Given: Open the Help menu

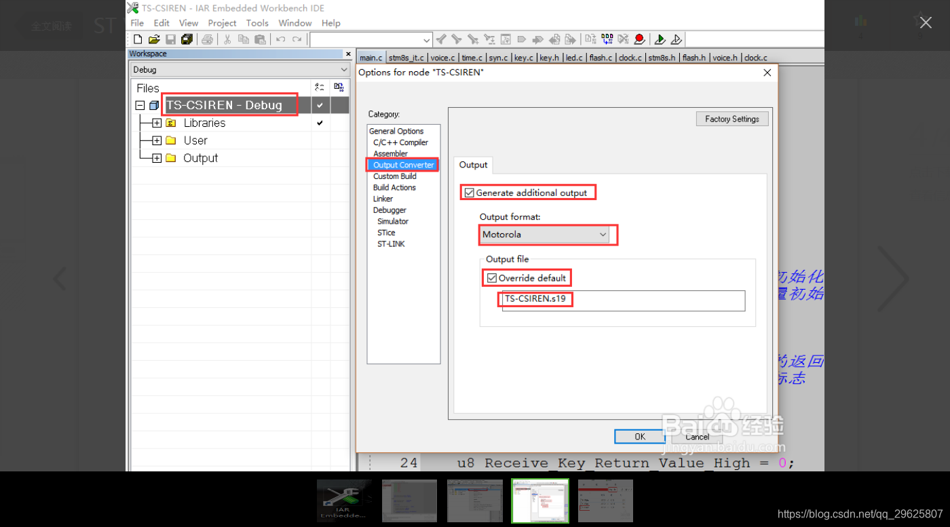Looking at the screenshot, I should click(x=331, y=23).
